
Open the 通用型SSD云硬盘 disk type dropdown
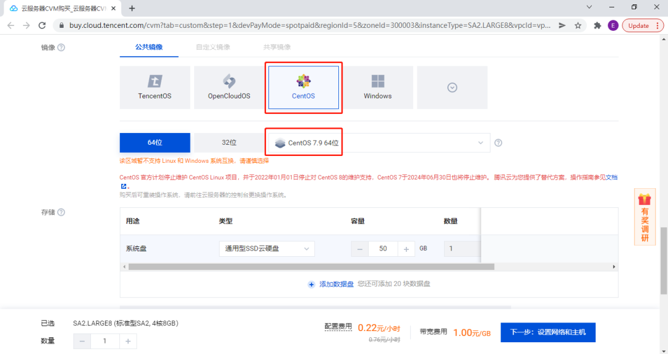click(267, 249)
